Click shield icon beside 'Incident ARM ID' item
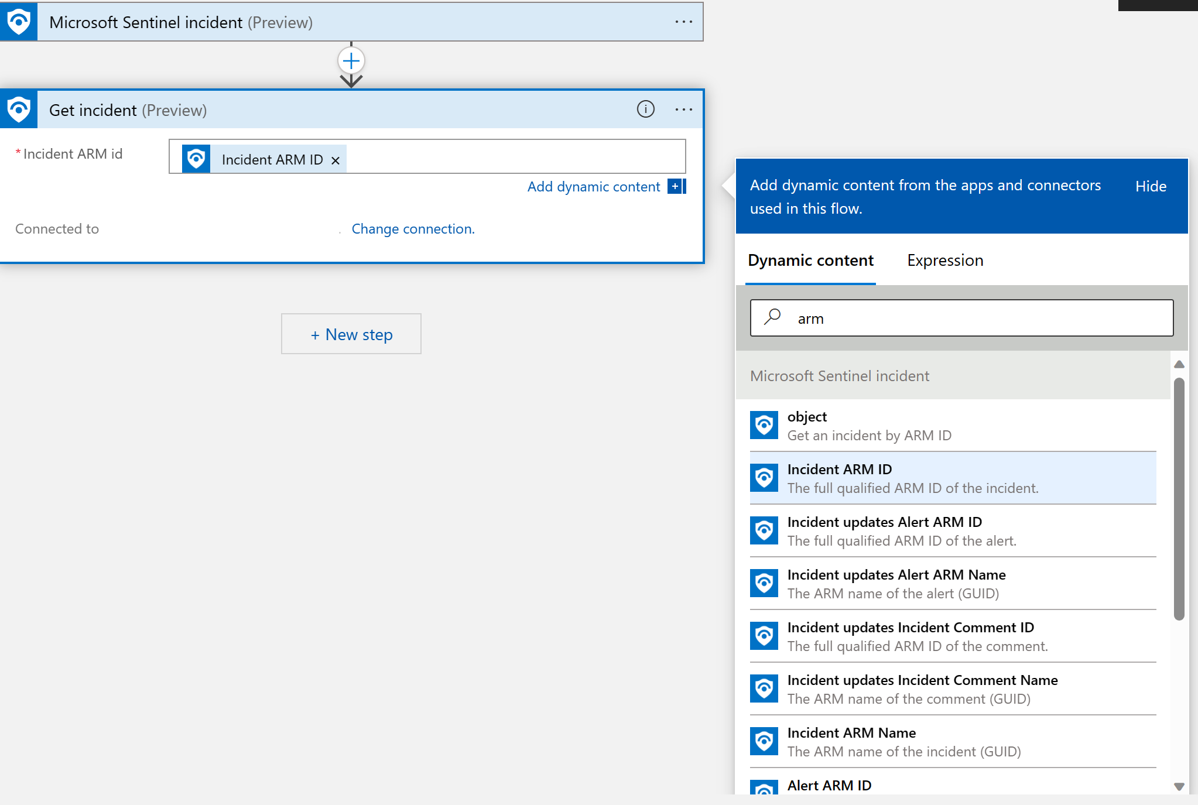 pos(764,478)
